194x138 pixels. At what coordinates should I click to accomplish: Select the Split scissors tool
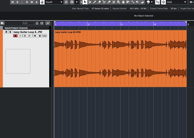pyautogui.click(x=104, y=2)
